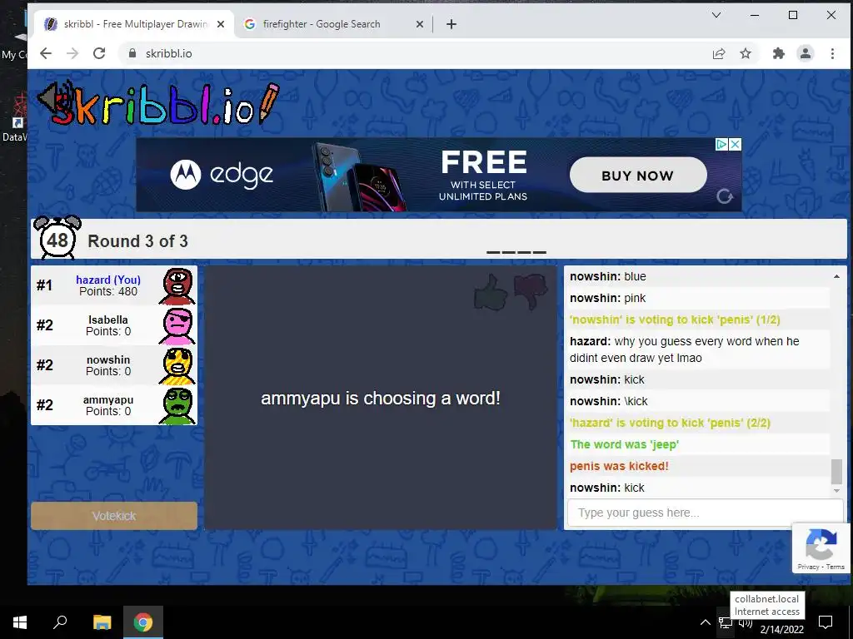Select ammyapu player name in list

click(108, 400)
